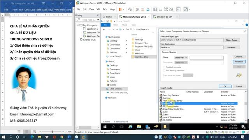Launch Internet Explorer from the guest taskbar
The width and height of the screenshot is (249, 140).
click(130, 127)
